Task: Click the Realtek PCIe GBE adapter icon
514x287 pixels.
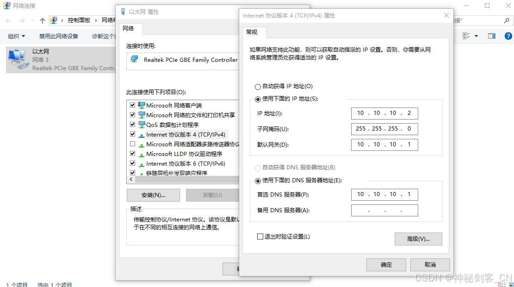Action: tap(135, 60)
